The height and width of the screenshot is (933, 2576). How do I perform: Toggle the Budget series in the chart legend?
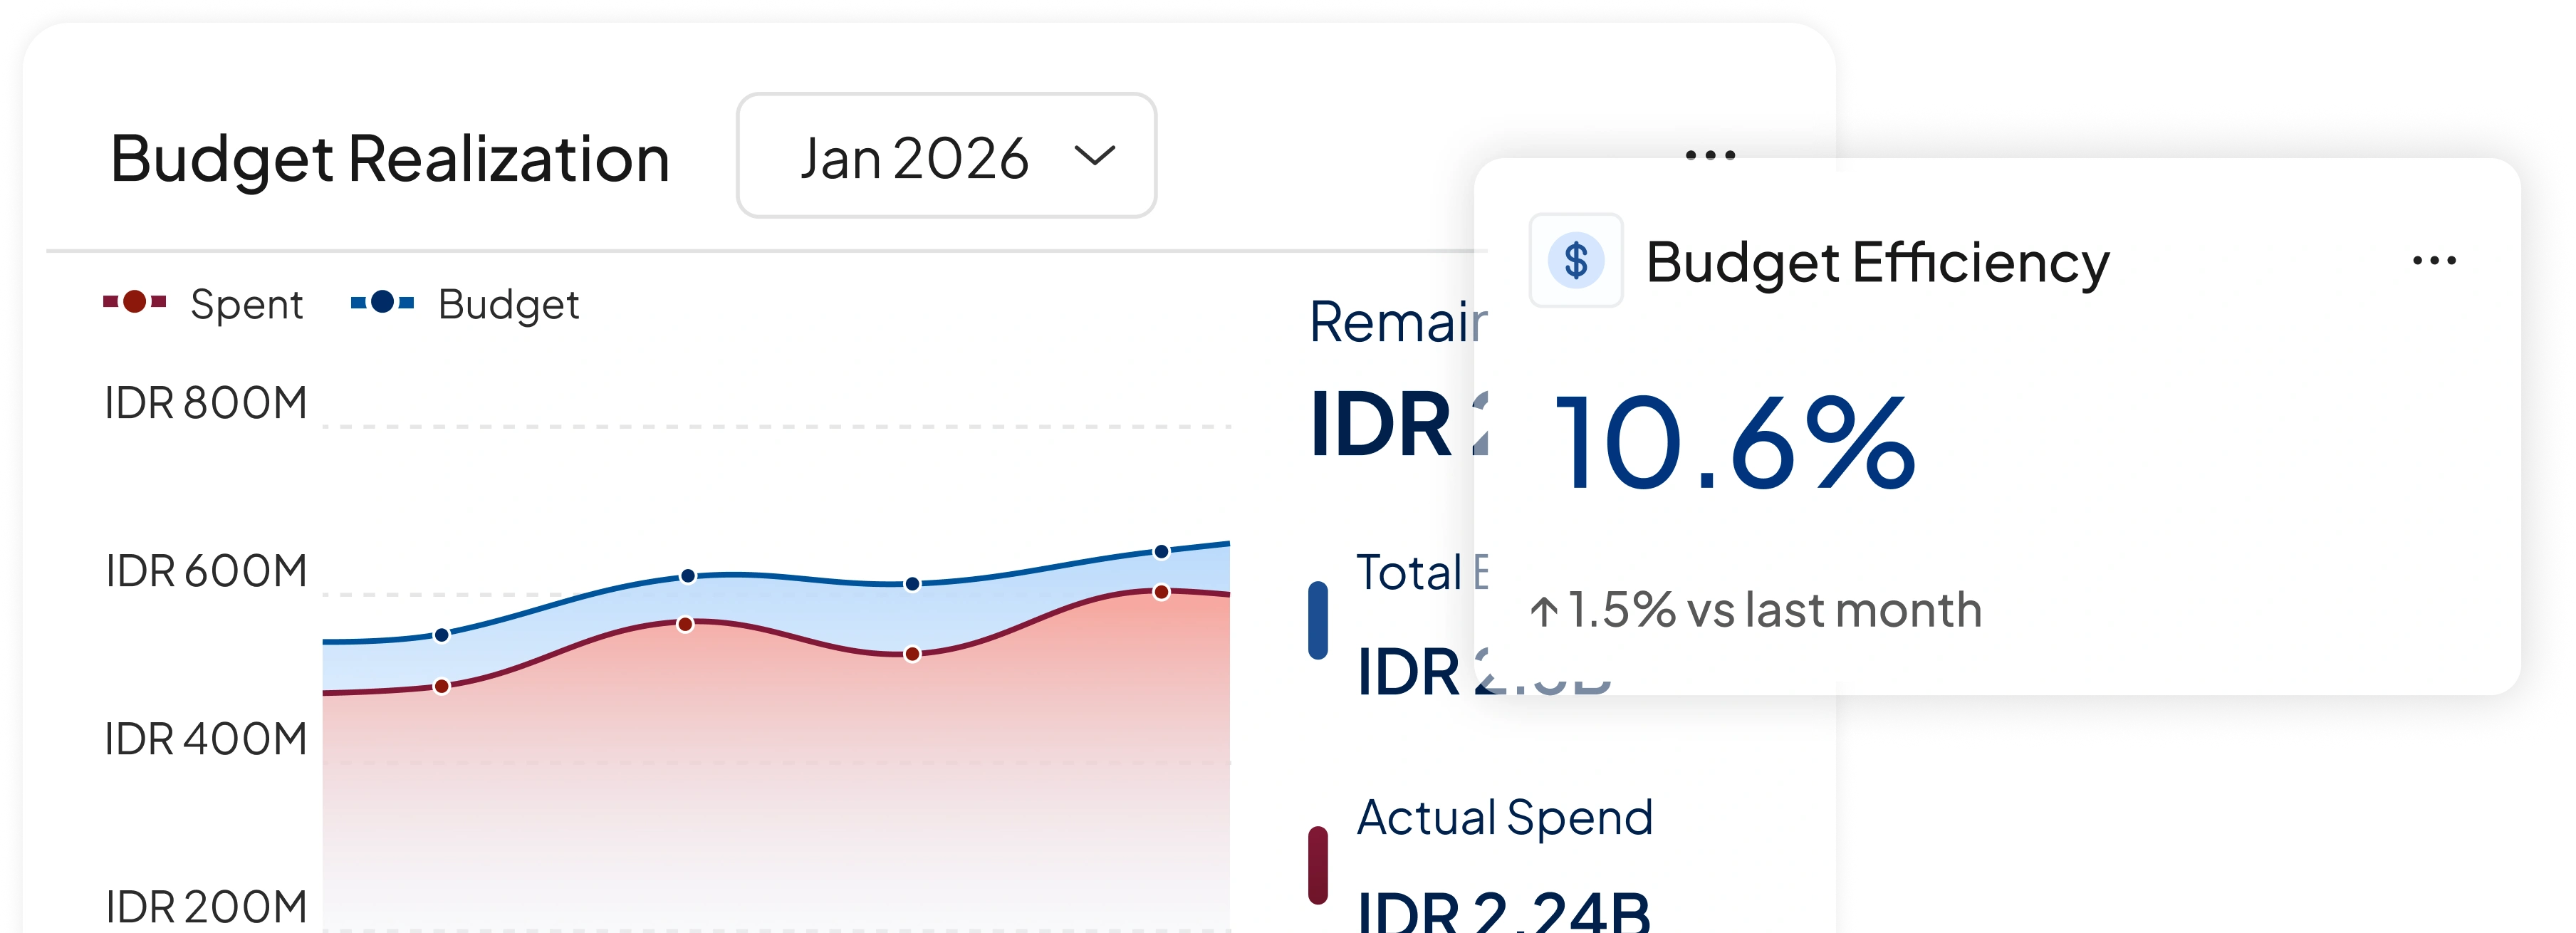465,304
